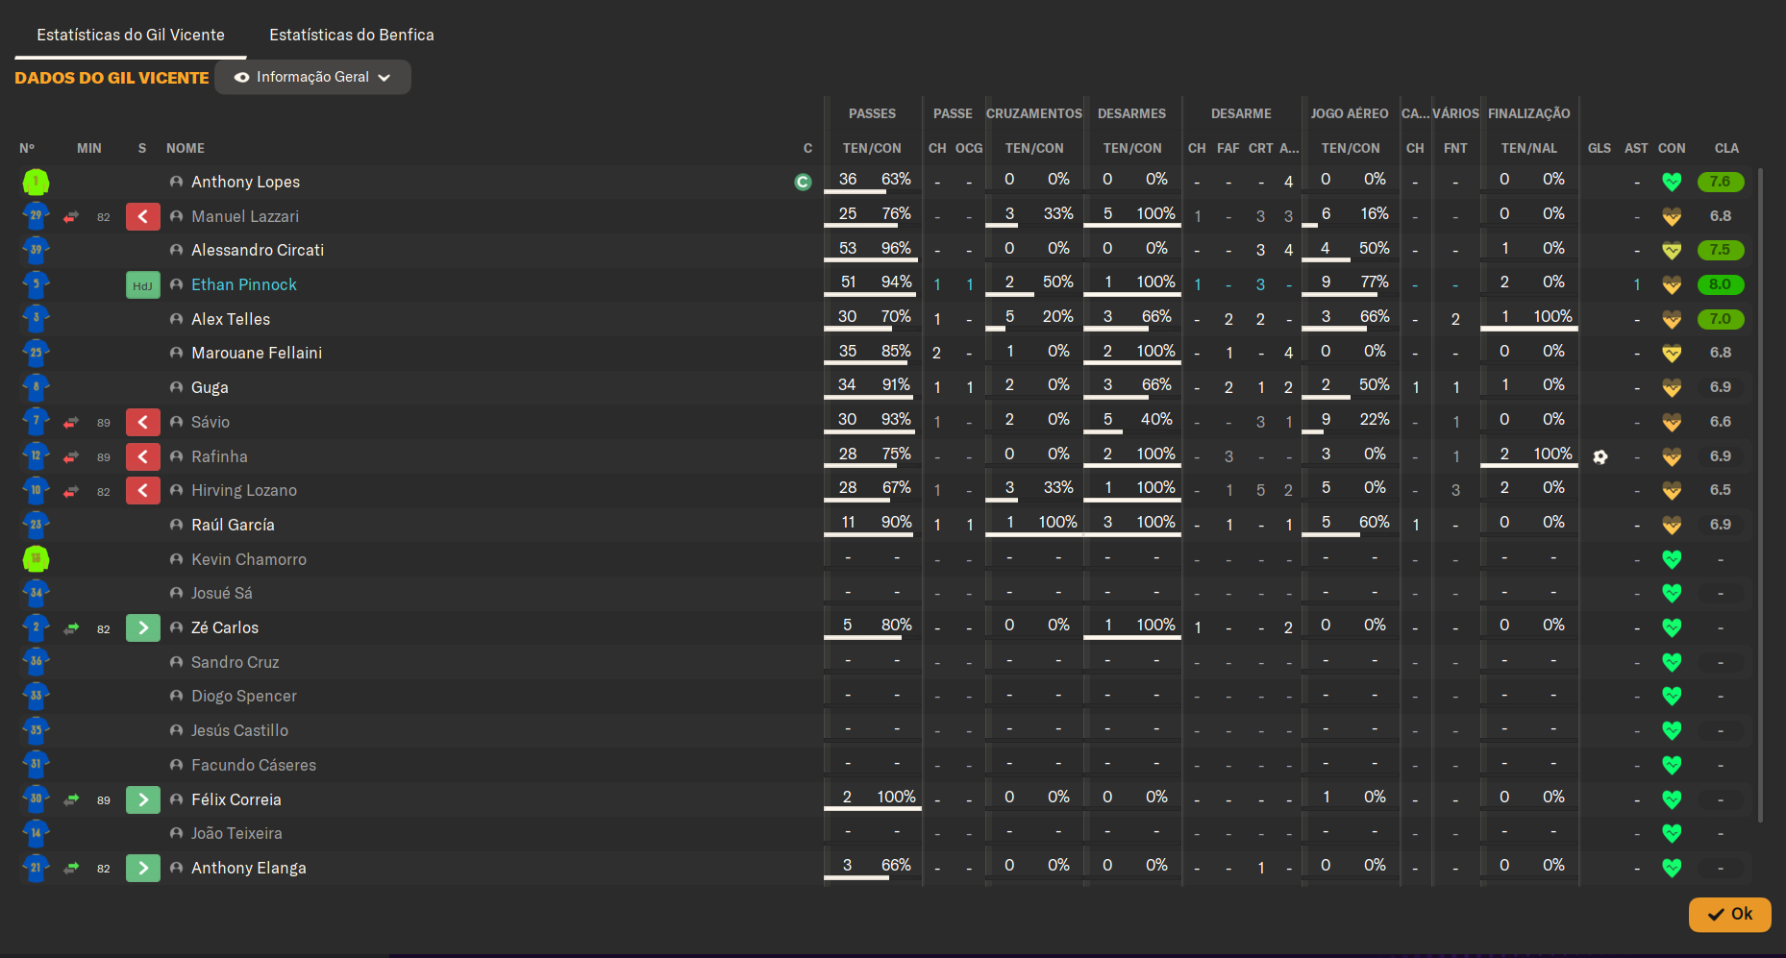This screenshot has height=958, width=1786.
Task: Click Félix Correia 100% pass completion
Action: coord(896,797)
